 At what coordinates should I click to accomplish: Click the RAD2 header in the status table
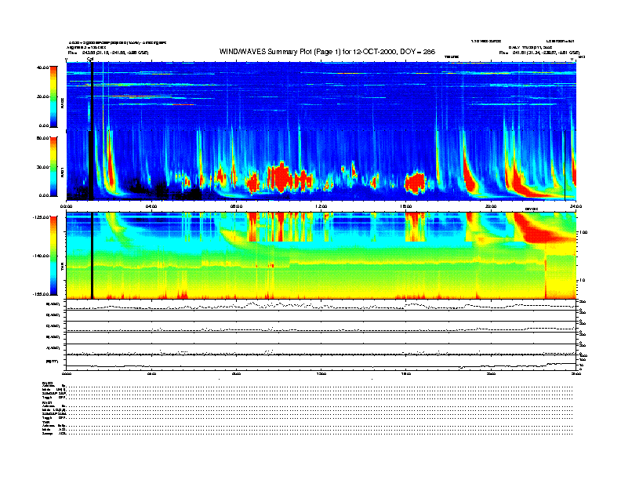click(47, 382)
